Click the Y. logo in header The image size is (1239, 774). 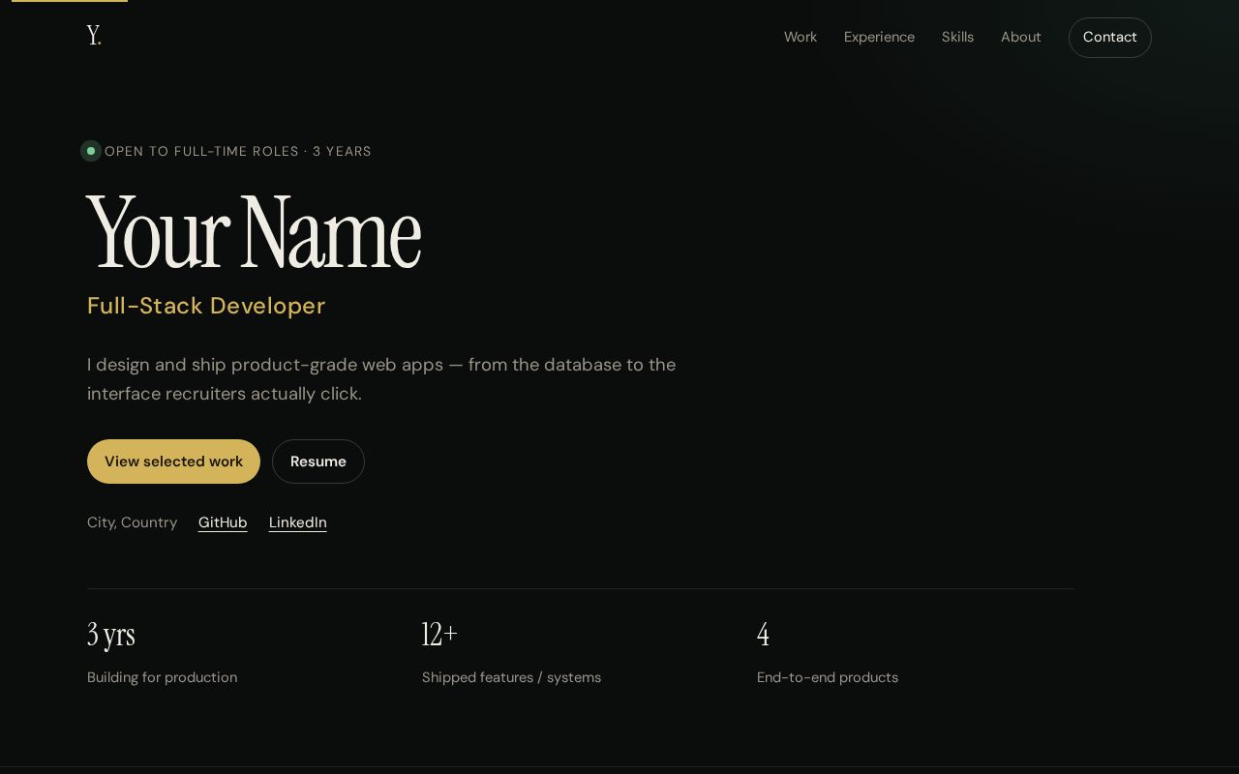click(94, 37)
